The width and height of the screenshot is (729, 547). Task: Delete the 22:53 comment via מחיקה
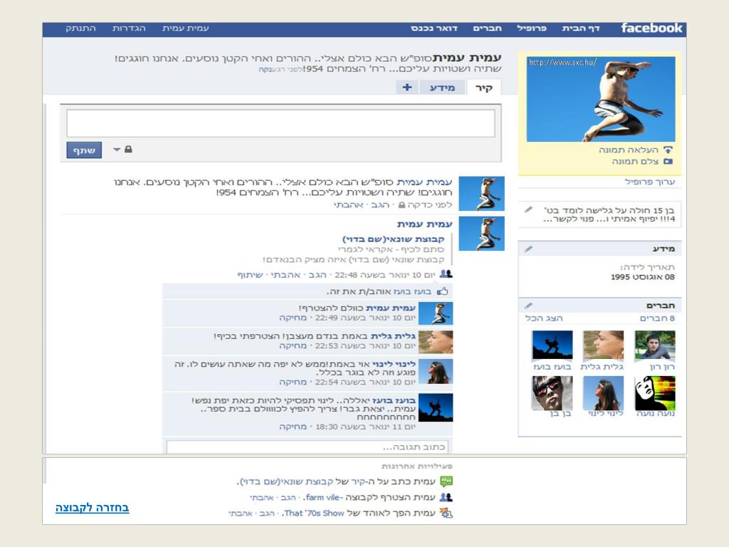click(293, 345)
